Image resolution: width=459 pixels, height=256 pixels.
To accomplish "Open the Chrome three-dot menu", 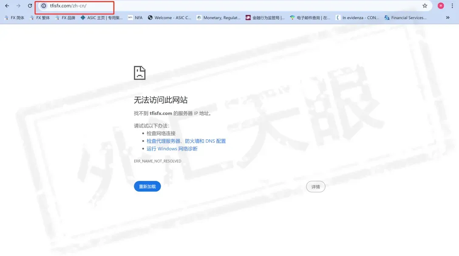I will tap(452, 6).
